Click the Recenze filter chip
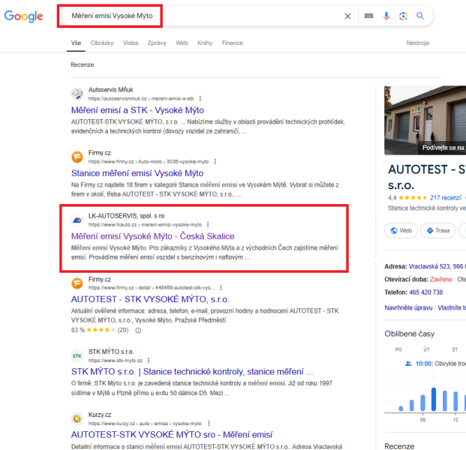 tap(83, 64)
